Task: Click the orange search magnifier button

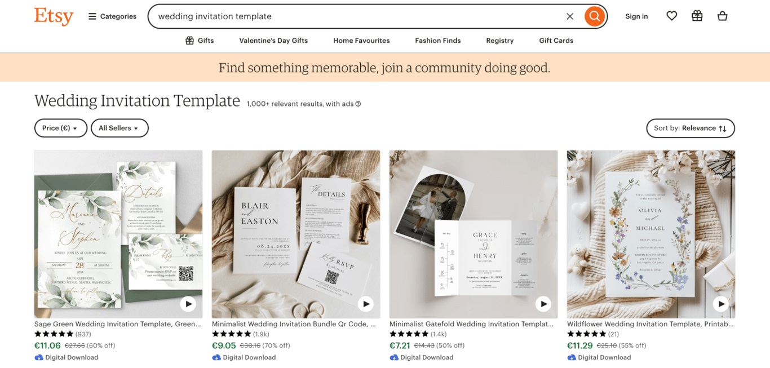Action: [x=594, y=16]
